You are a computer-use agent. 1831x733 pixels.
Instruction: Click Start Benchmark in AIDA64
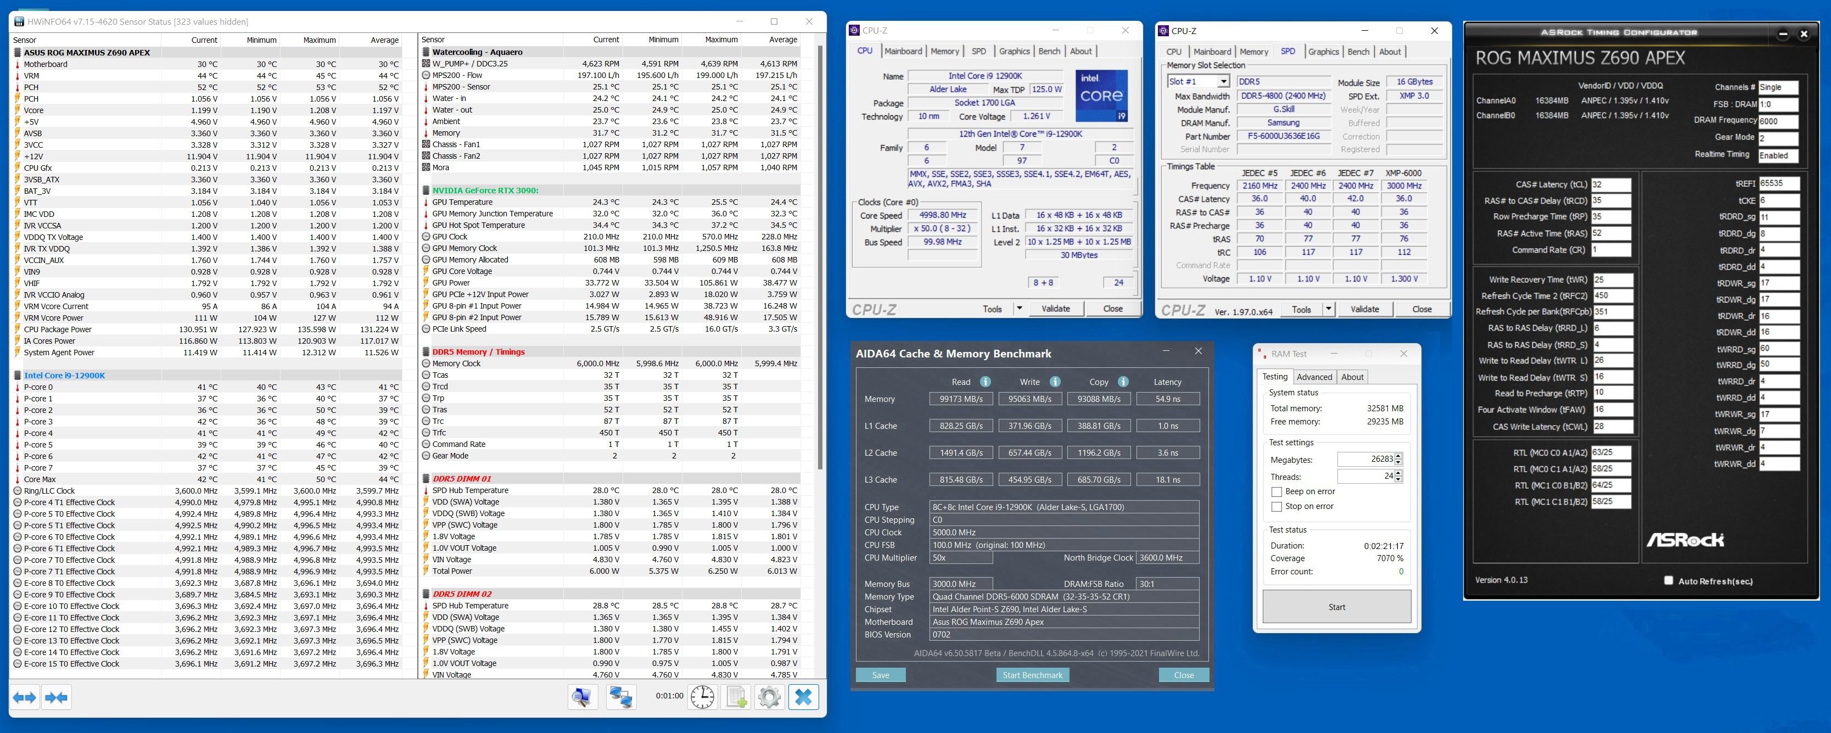click(1032, 675)
